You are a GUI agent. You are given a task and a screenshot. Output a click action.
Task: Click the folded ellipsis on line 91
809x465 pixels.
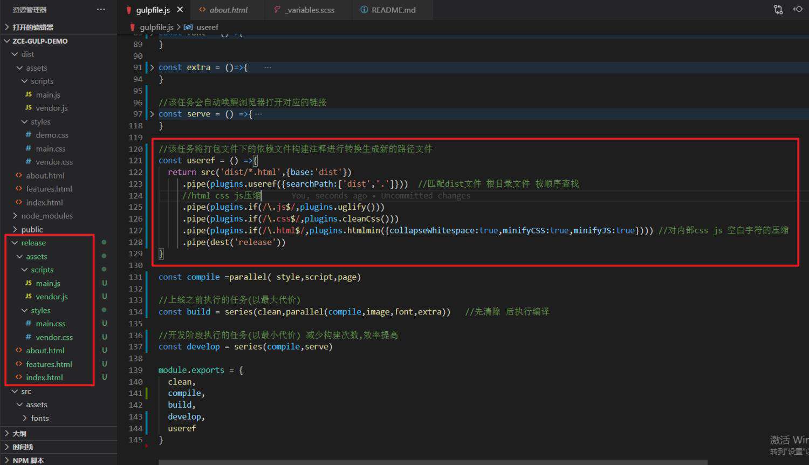[268, 67]
